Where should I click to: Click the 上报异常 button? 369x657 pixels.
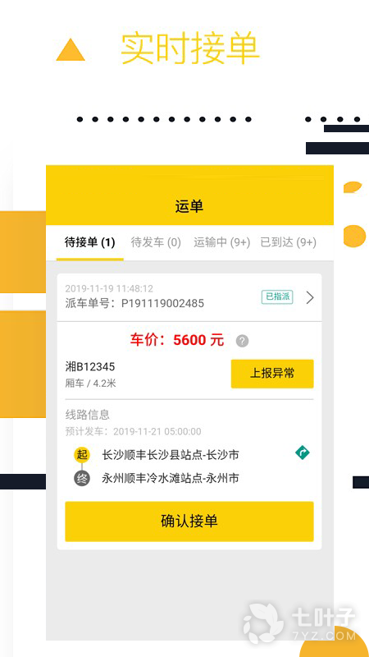(272, 374)
